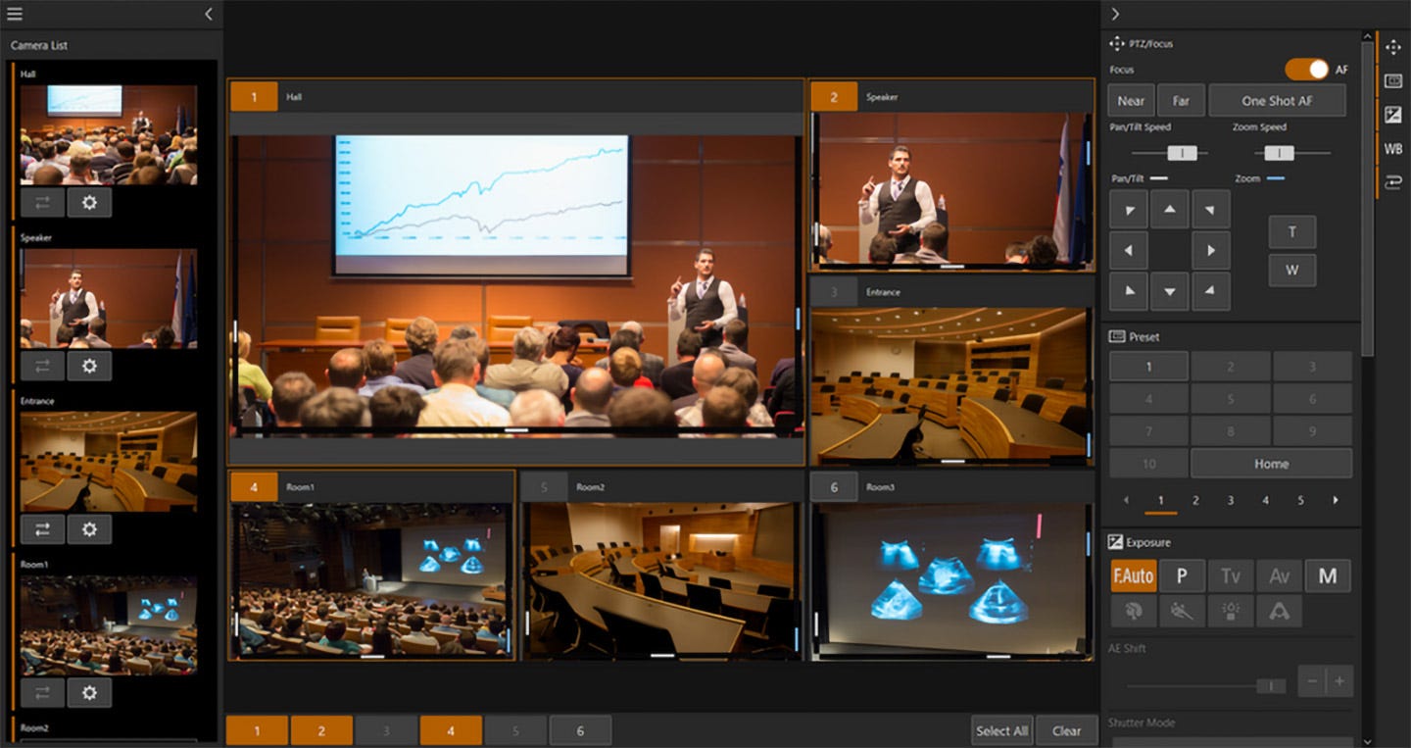1411x748 pixels.
Task: Select Hall thumbnail in Camera List
Action: coord(109,134)
